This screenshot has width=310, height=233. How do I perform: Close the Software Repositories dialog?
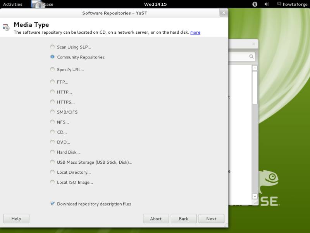pyautogui.click(x=223, y=13)
